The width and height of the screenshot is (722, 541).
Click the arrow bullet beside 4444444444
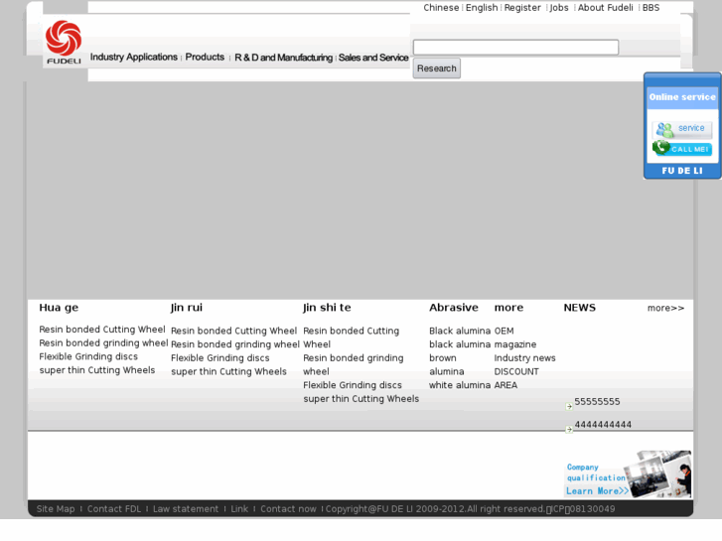[x=569, y=429]
